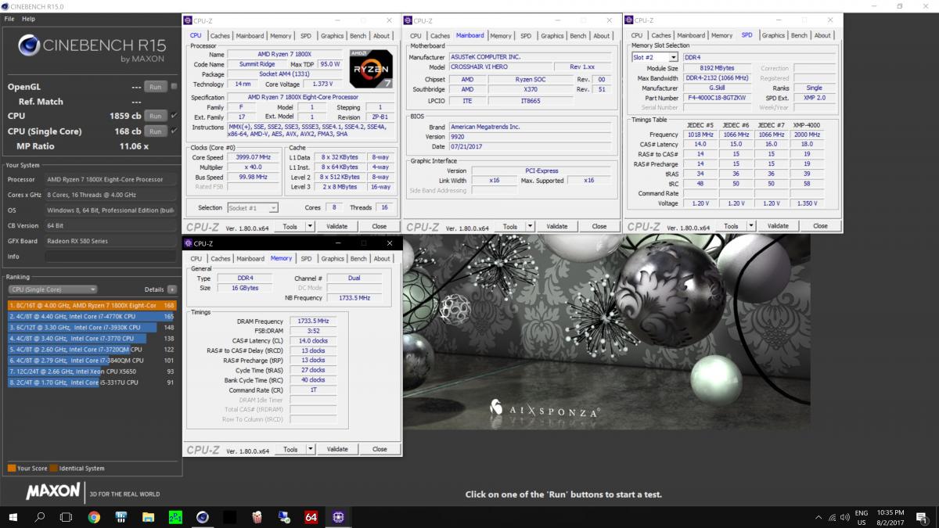Run the CPU benchmark

155,116
